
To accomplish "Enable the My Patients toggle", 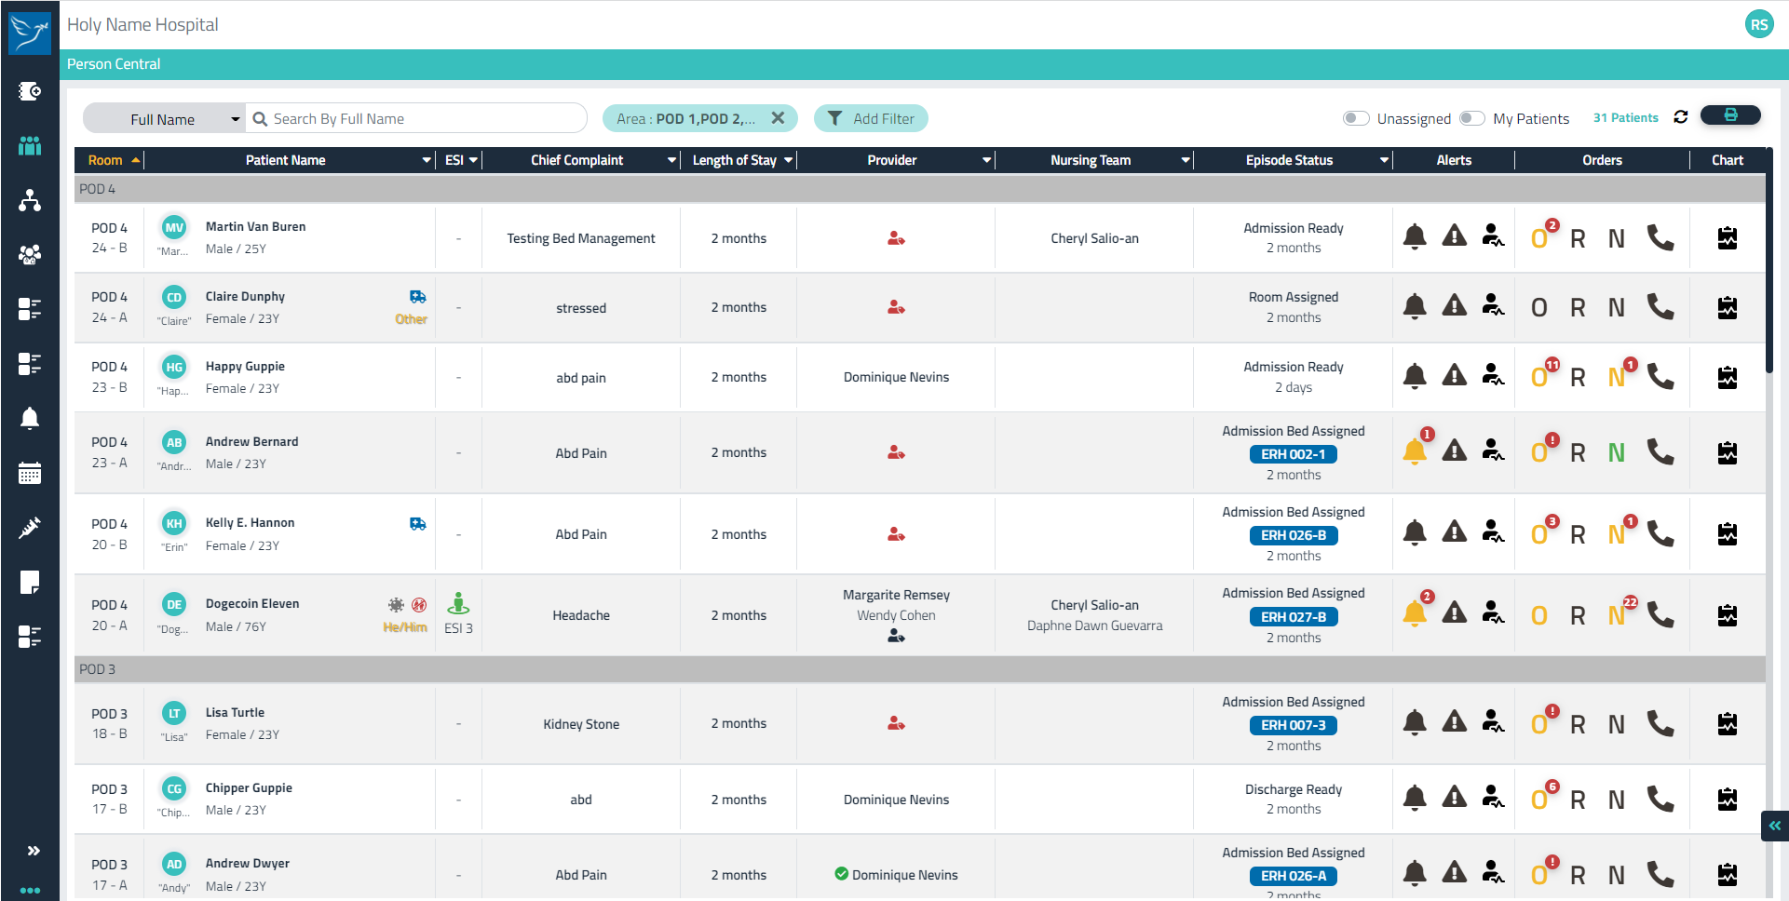I will 1471,118.
